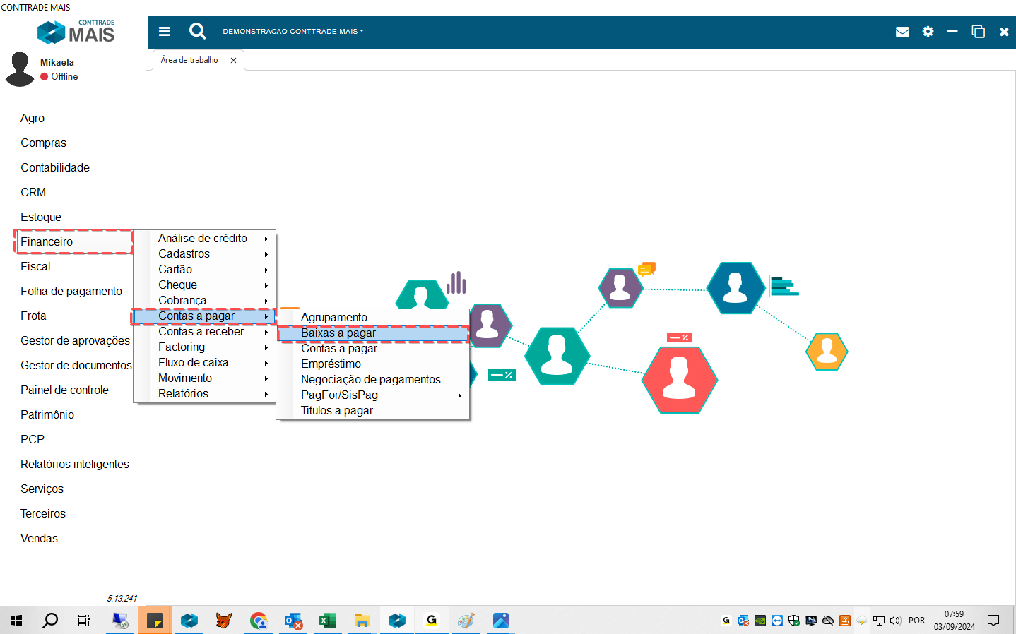Open Outlook from the taskbar
This screenshot has width=1016, height=634.
tap(293, 621)
